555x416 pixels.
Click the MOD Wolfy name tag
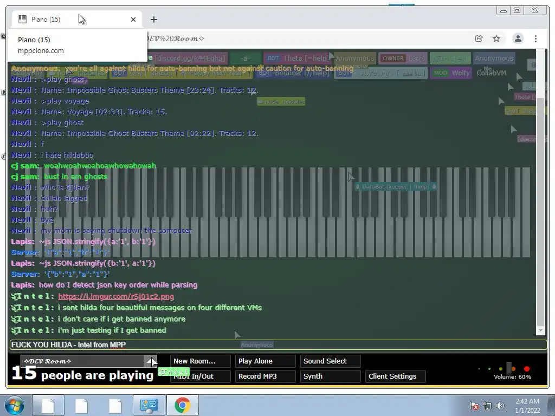click(450, 73)
